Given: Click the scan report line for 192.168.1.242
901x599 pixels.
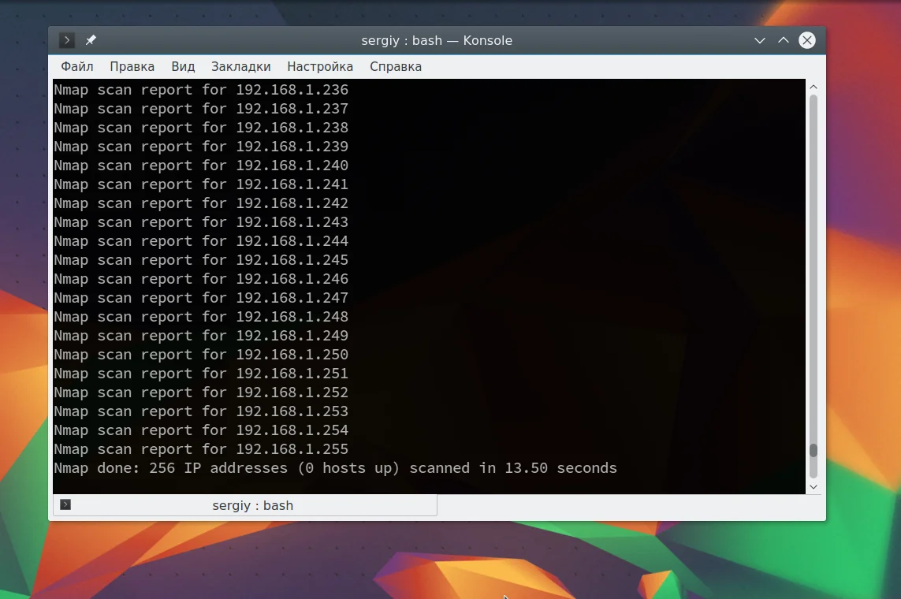Looking at the screenshot, I should tap(201, 203).
